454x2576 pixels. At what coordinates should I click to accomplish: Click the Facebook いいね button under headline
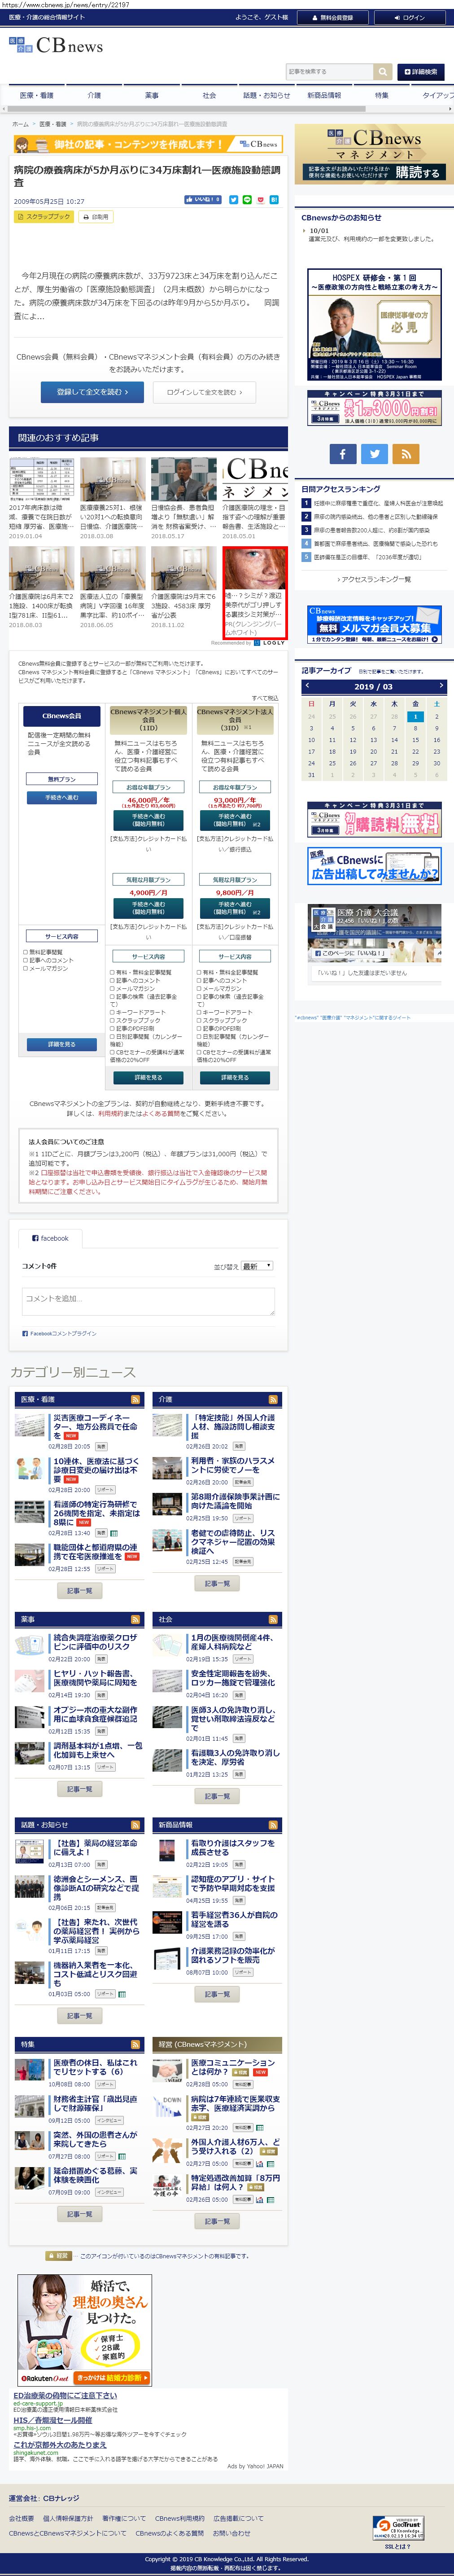[x=203, y=200]
